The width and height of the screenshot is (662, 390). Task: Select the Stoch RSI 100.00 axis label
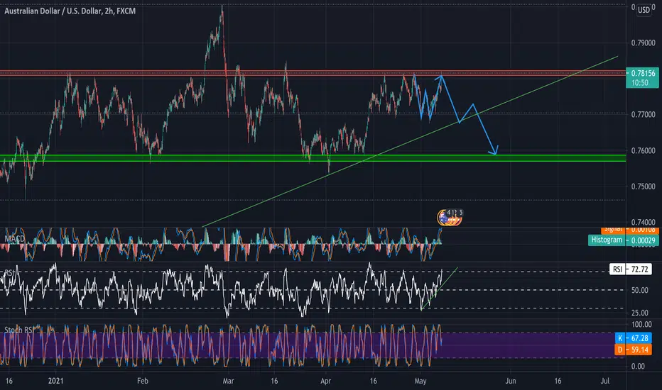(x=641, y=324)
